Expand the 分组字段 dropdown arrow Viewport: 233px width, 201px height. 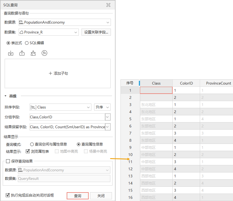[x=108, y=117]
